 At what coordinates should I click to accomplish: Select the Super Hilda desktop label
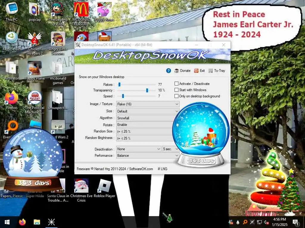[x=35, y=196]
